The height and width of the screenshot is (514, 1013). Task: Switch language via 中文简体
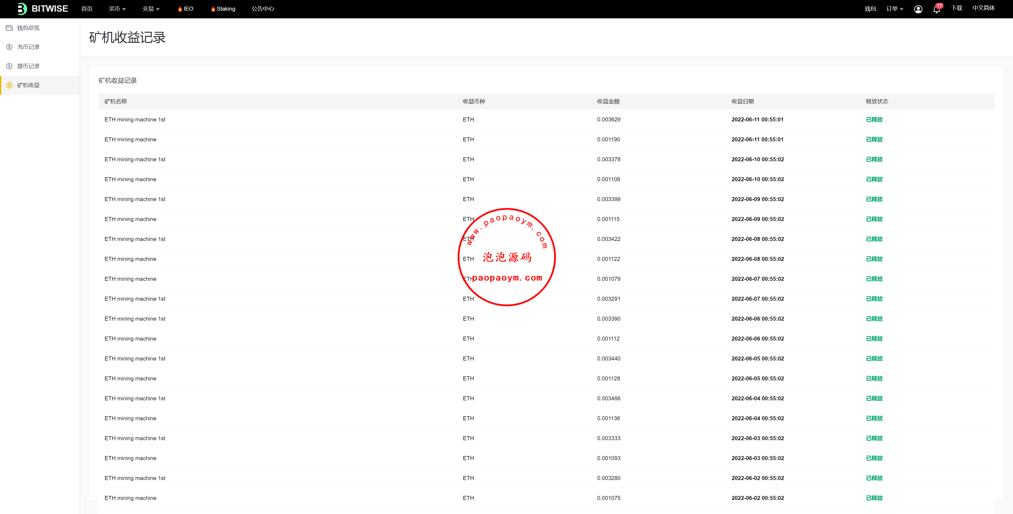[983, 8]
